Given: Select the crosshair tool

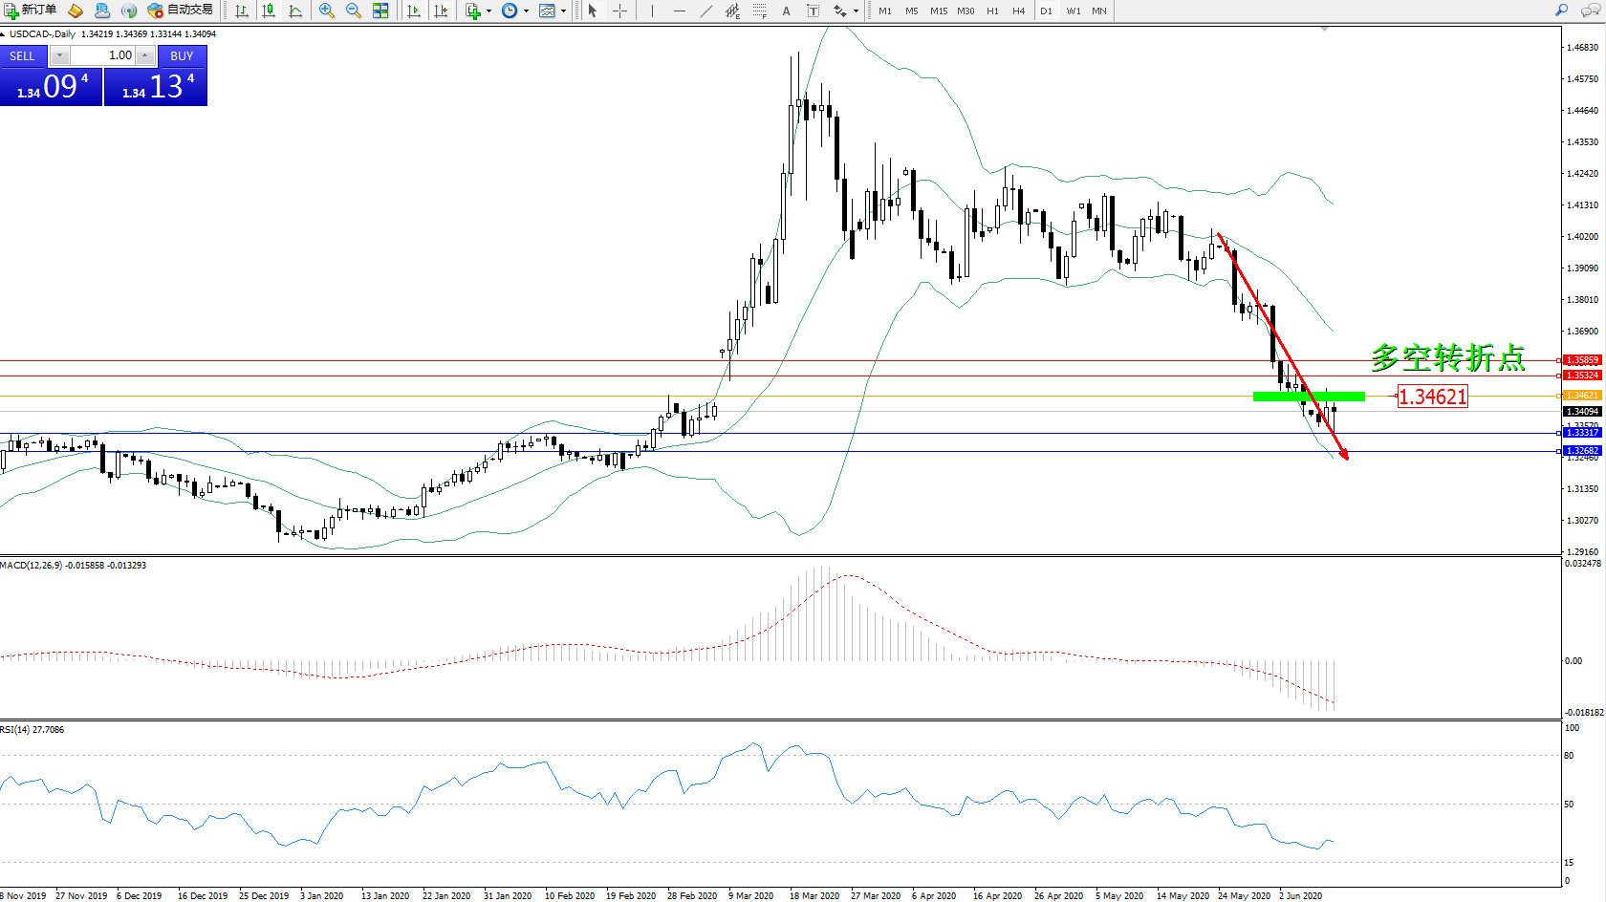Looking at the screenshot, I should (619, 11).
